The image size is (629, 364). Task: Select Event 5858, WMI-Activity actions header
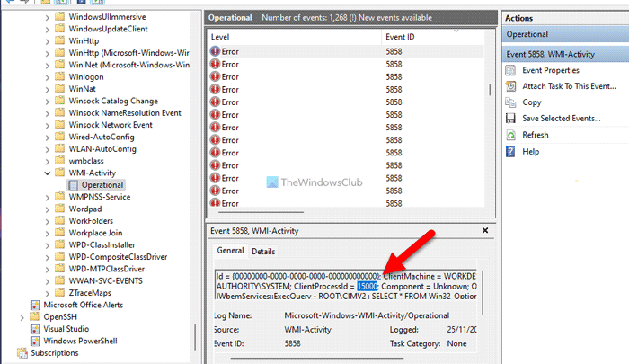[565, 54]
